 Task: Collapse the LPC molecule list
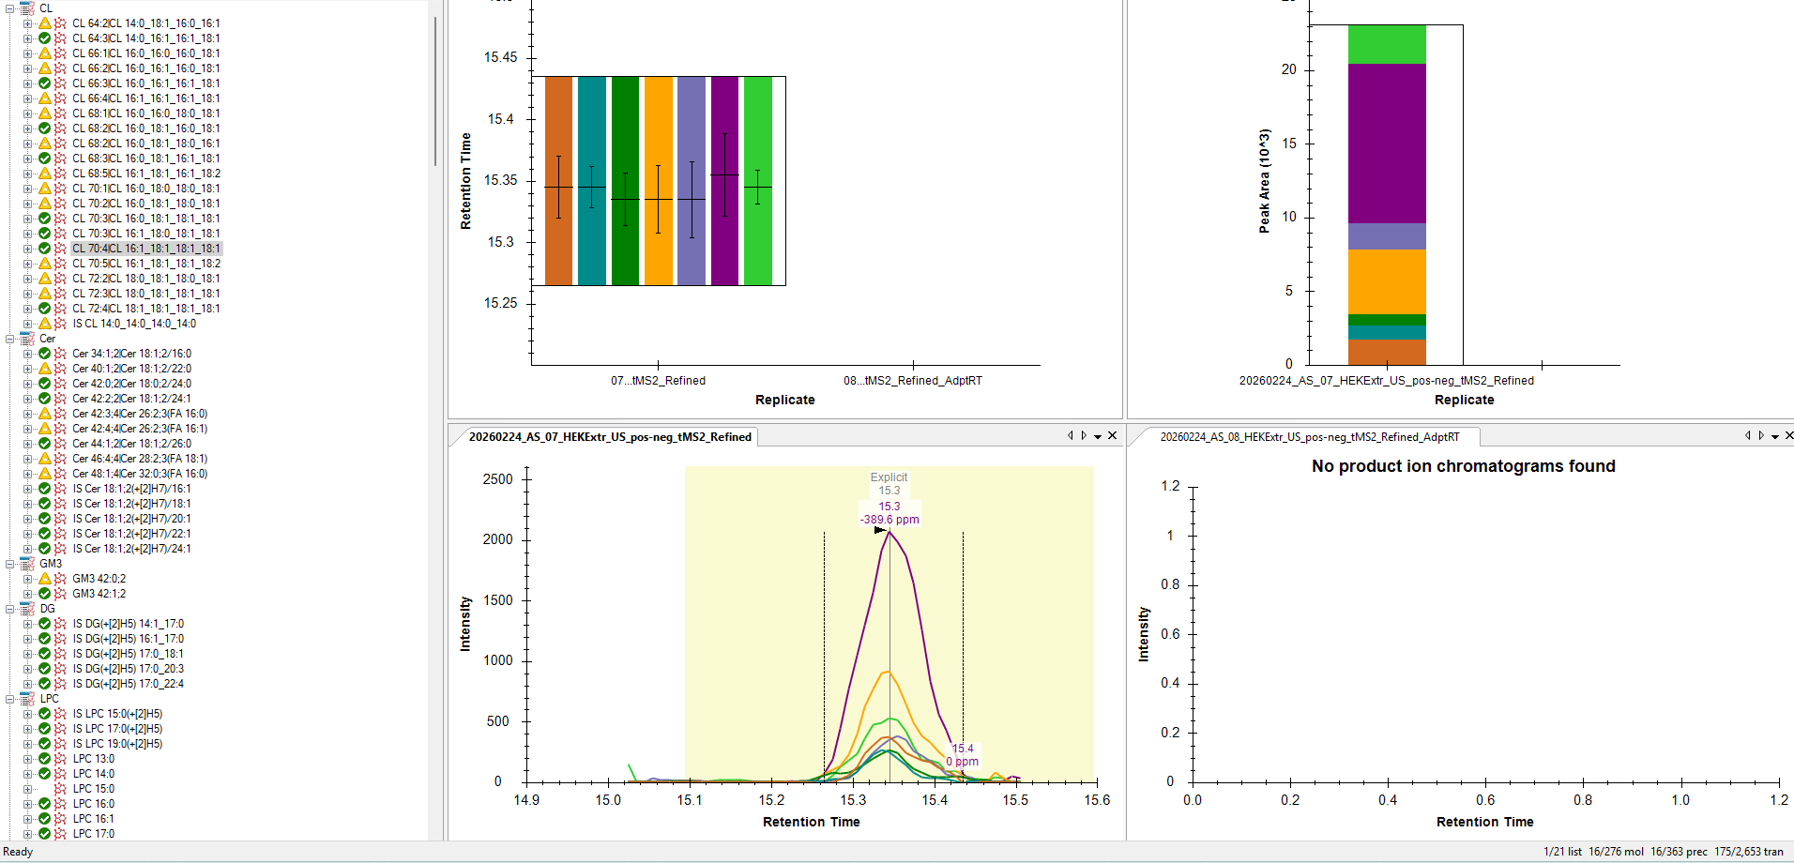[x=10, y=699]
